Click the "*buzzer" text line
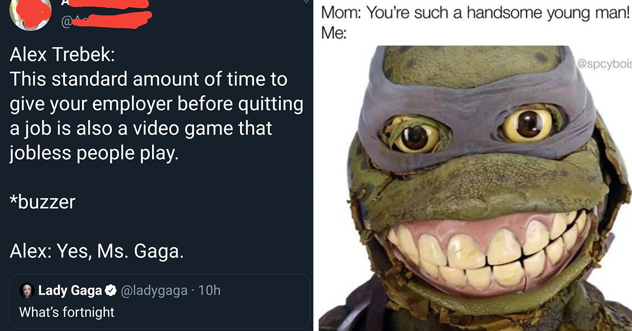Screen dimensions: 632x331 pos(42,202)
